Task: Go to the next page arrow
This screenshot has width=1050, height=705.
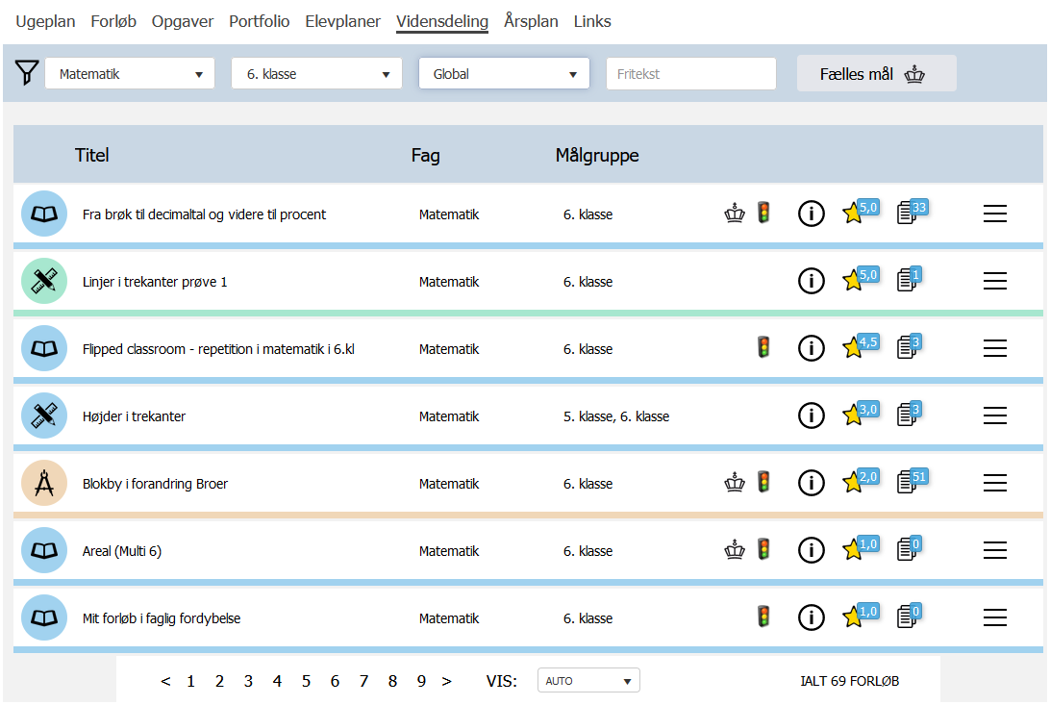Action: 447,681
